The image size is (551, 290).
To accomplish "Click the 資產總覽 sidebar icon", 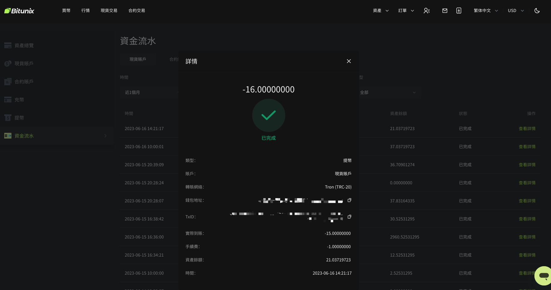I will (8, 45).
